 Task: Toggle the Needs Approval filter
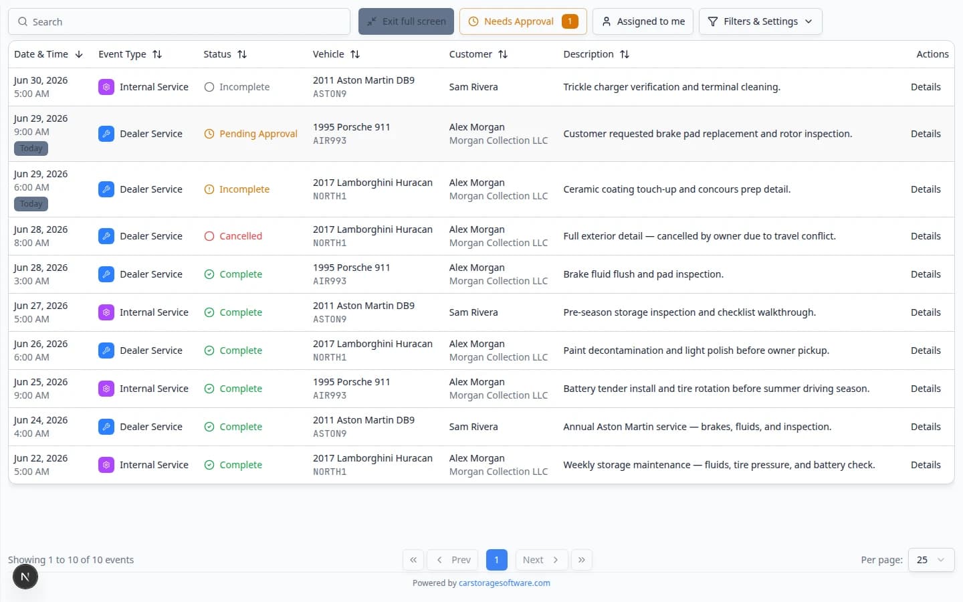(x=523, y=21)
